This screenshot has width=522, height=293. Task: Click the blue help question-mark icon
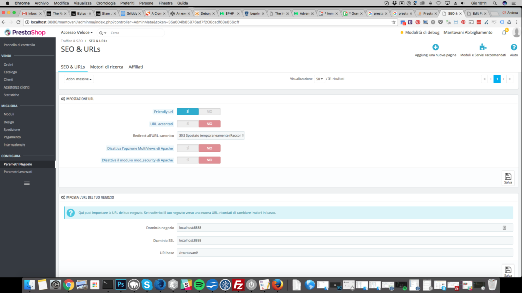point(70,213)
